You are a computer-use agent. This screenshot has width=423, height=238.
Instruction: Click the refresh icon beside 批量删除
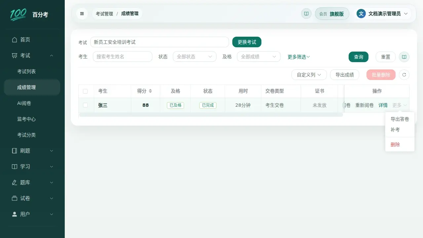click(x=404, y=75)
